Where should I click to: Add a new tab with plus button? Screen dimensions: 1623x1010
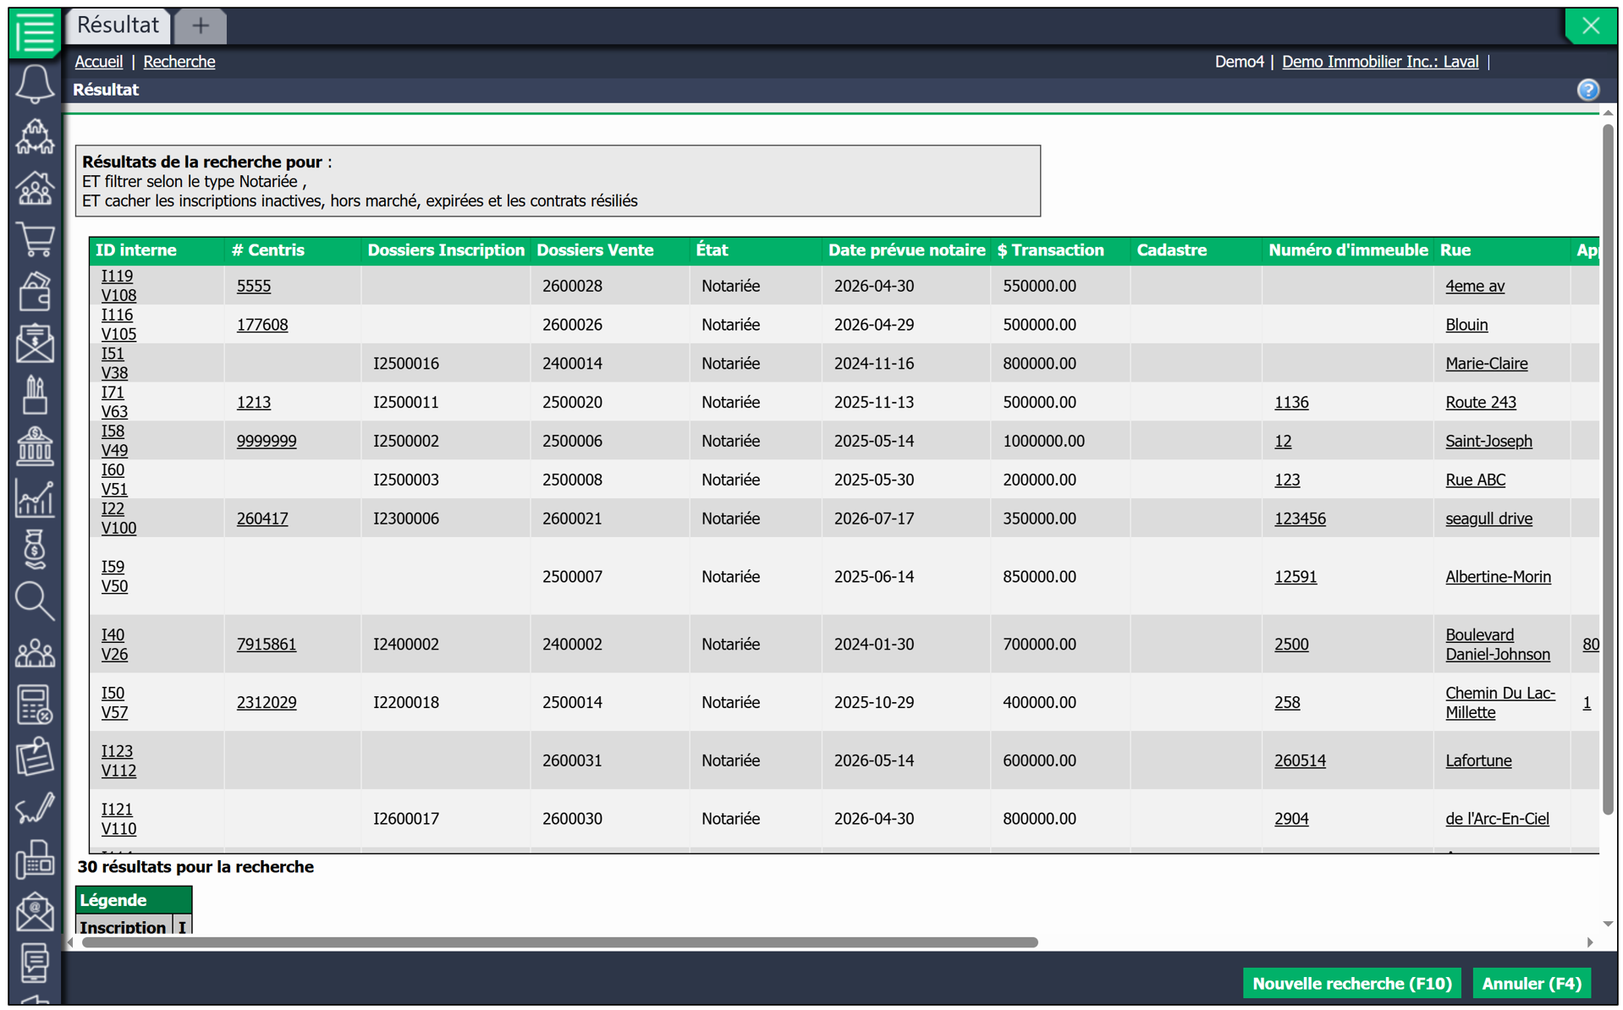pos(201,25)
